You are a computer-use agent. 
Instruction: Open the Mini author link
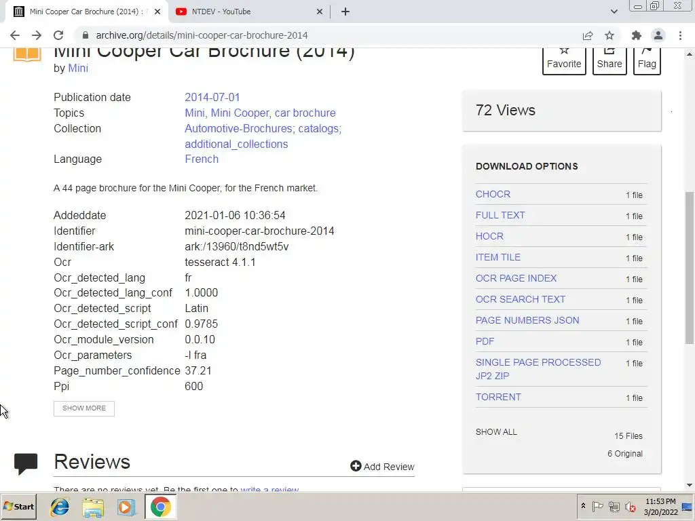[78, 69]
